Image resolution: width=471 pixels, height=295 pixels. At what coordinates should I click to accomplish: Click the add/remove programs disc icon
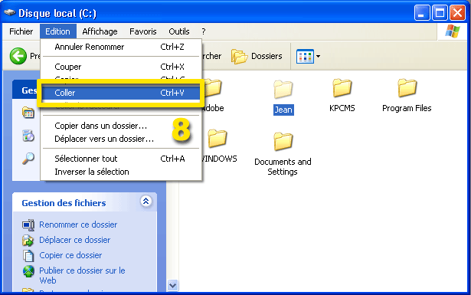tap(28, 136)
